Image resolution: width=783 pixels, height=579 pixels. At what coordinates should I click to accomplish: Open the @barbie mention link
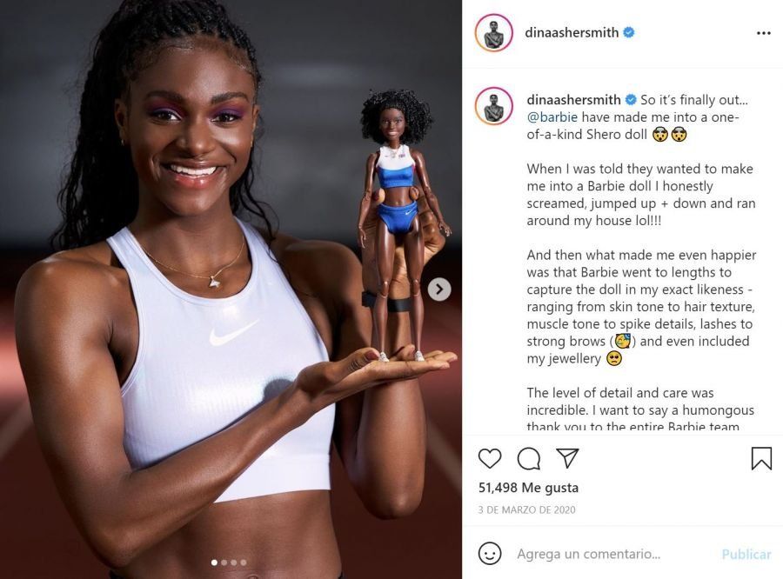tap(552, 116)
